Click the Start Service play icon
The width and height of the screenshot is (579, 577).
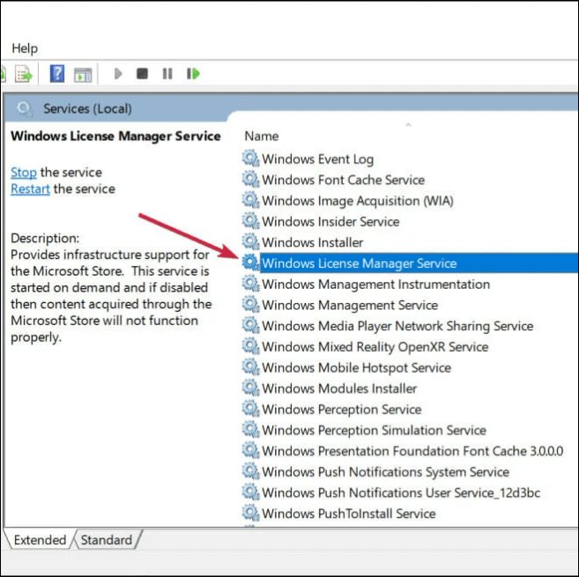[x=118, y=74]
